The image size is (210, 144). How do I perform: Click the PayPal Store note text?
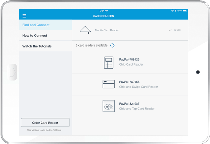tap(44, 130)
